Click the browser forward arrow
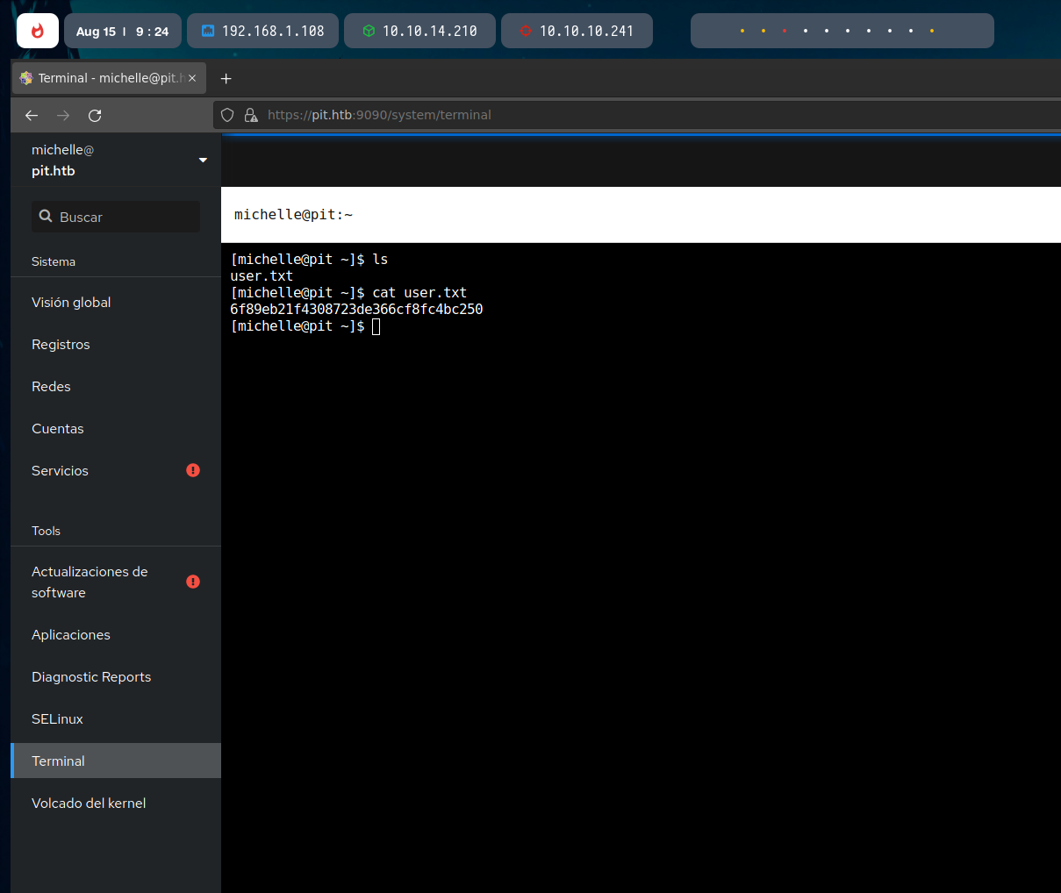The image size is (1061, 893). [63, 115]
